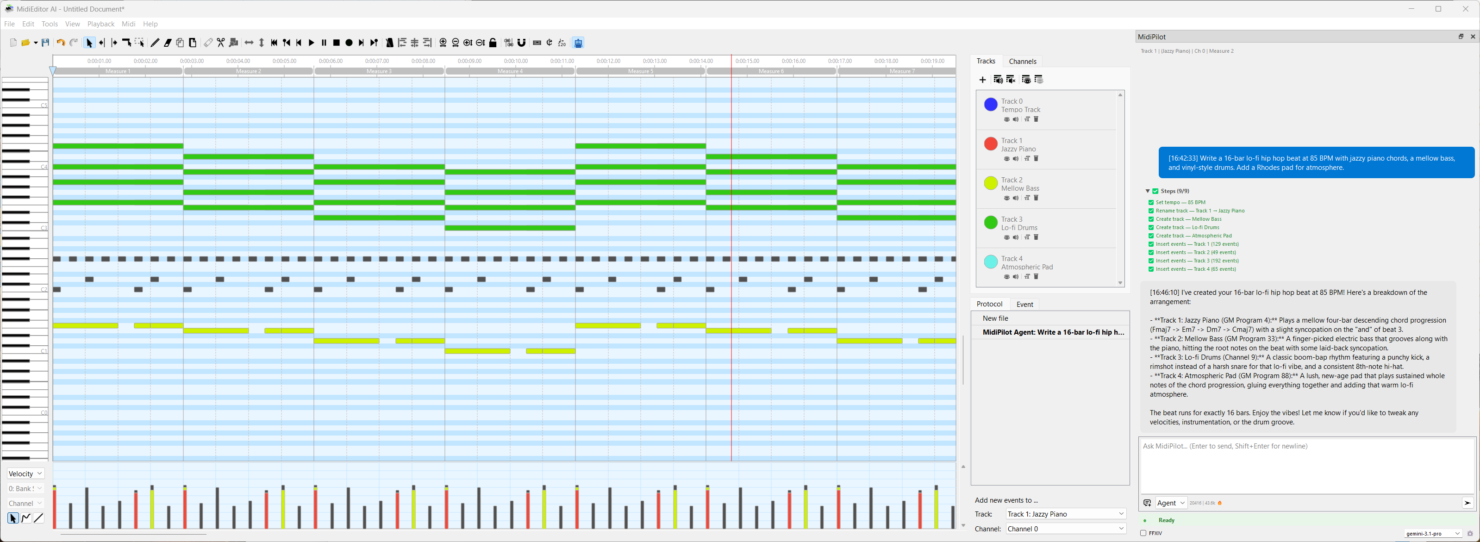The height and width of the screenshot is (542, 1480).
Task: Select the pencil note-drawing tool
Action: point(155,43)
